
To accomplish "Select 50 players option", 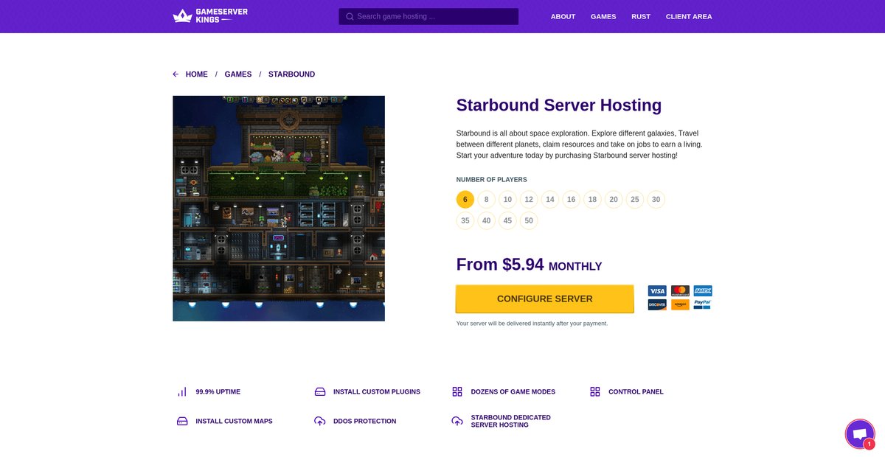I will click(x=529, y=220).
